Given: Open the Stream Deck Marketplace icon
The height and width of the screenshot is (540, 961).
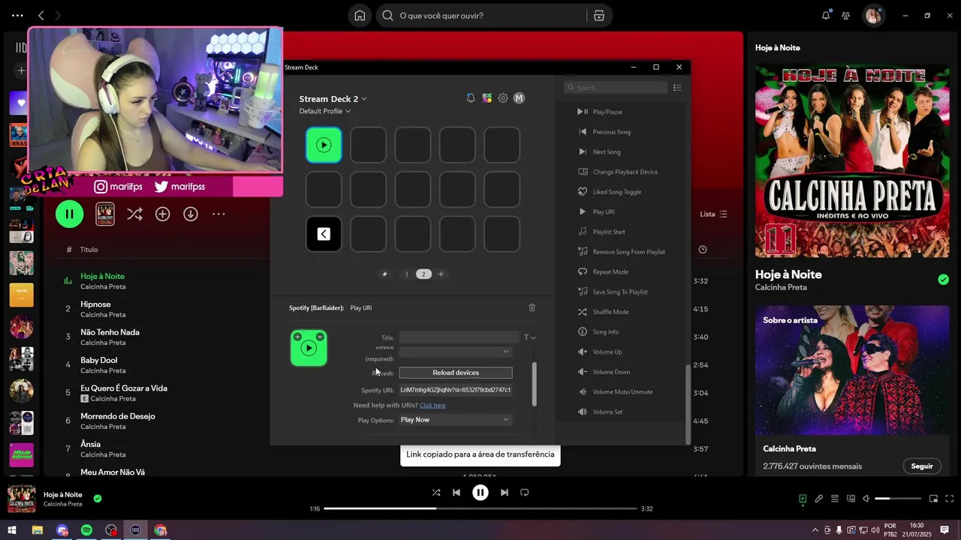Looking at the screenshot, I should tap(487, 98).
